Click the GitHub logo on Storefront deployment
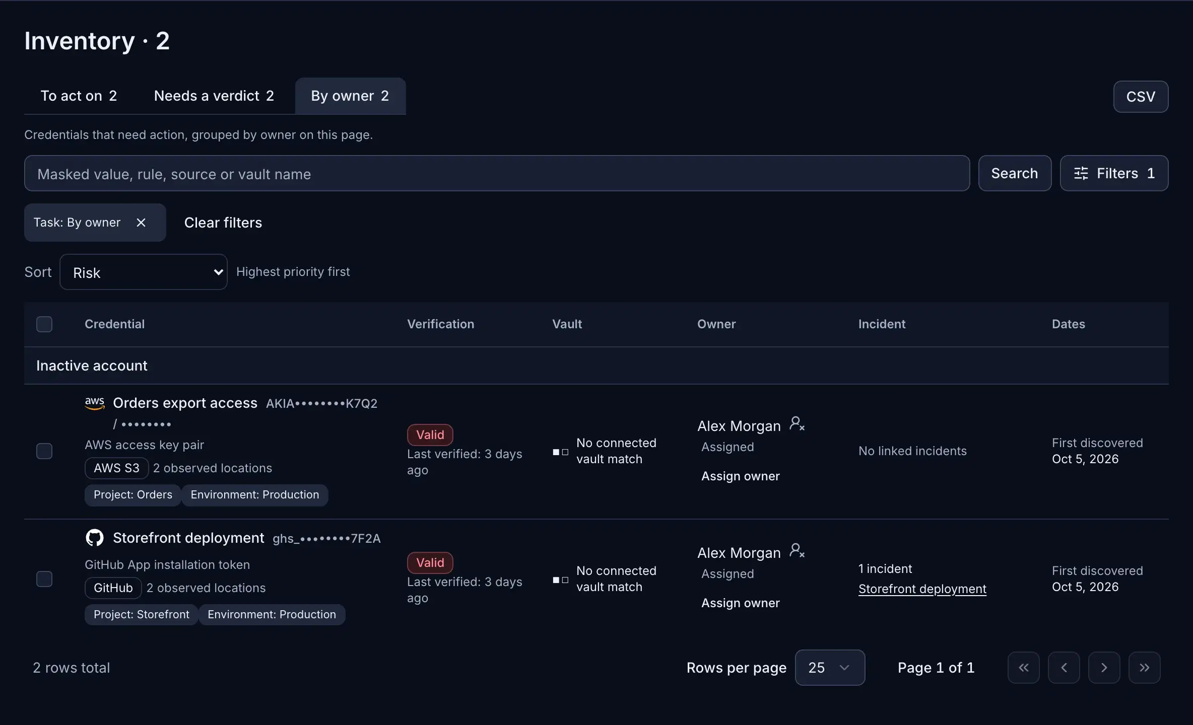 (x=95, y=538)
